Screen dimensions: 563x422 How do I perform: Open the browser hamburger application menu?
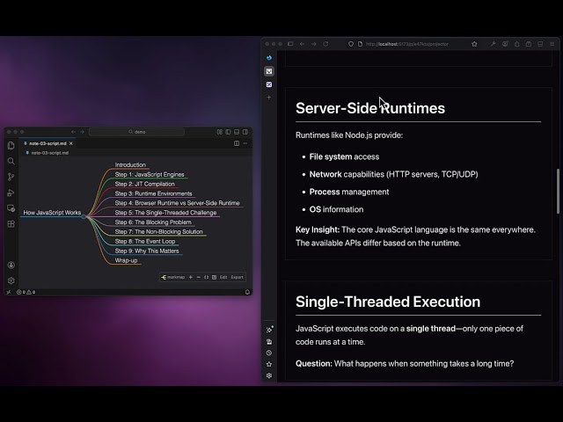552,44
